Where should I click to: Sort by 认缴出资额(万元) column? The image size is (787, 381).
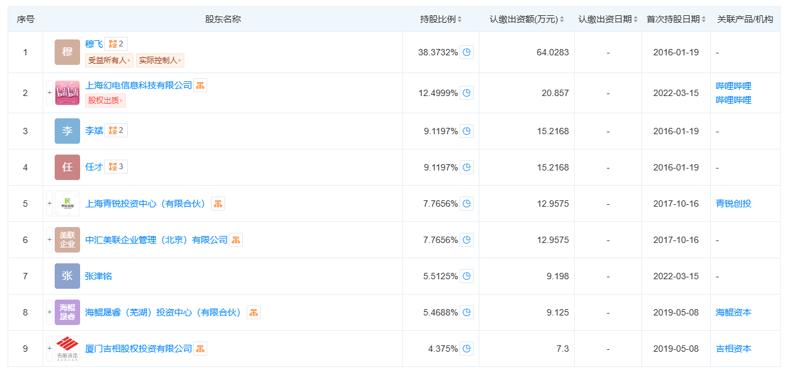pyautogui.click(x=562, y=20)
